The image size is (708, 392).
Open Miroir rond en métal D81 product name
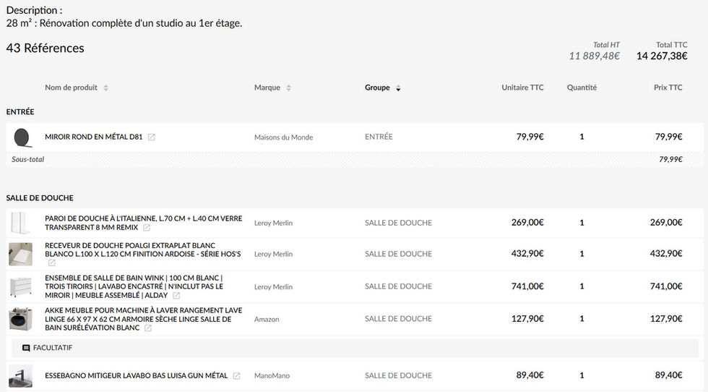click(x=93, y=137)
